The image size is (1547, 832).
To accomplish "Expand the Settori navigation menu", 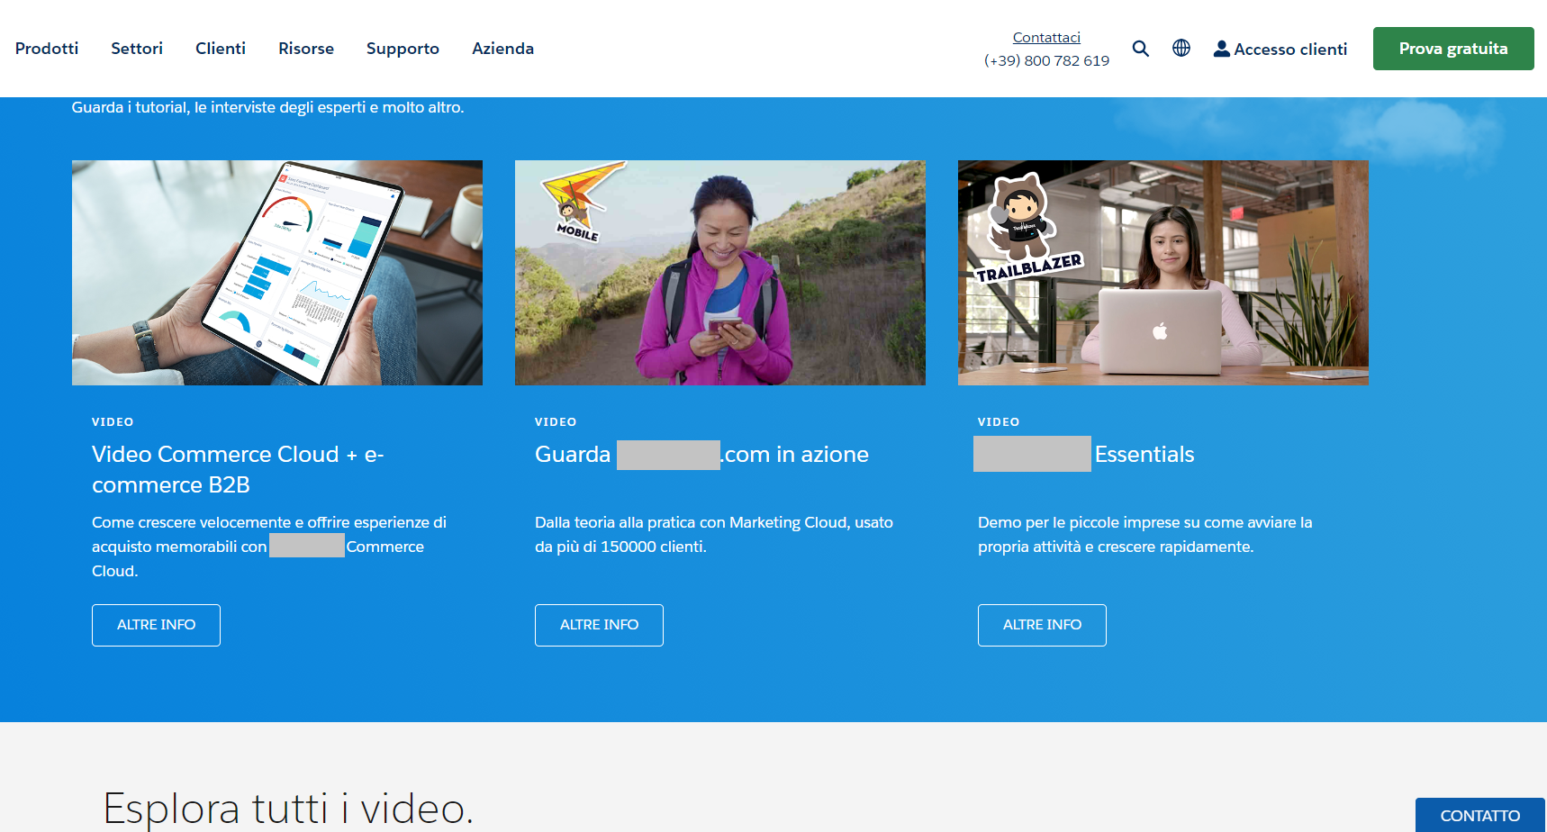I will pyautogui.click(x=136, y=49).
